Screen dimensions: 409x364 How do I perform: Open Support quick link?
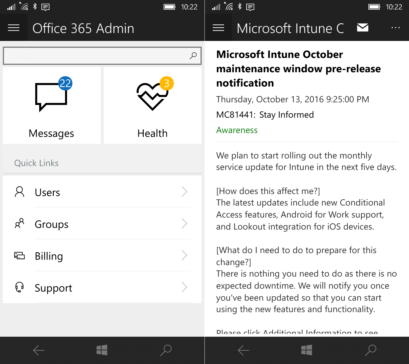click(102, 287)
